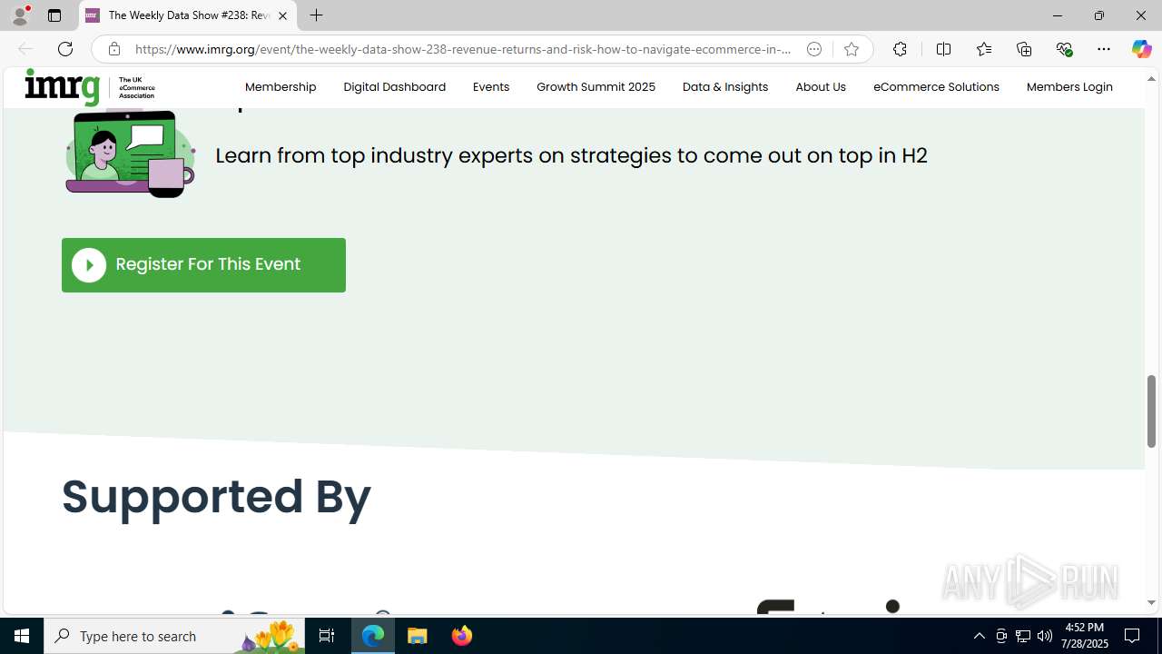Close The Weekly Data Show tab
The height and width of the screenshot is (654, 1162).
tap(282, 15)
